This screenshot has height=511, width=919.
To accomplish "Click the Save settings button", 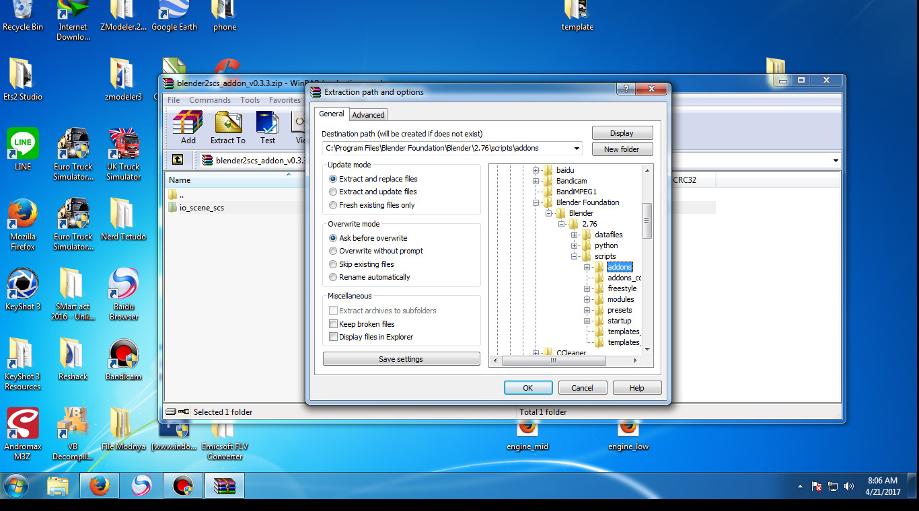I will pyautogui.click(x=401, y=359).
